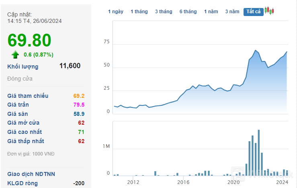Screen dimensions: 297x188
Task: Select the "1 tháng" time range
Action: point(139,12)
